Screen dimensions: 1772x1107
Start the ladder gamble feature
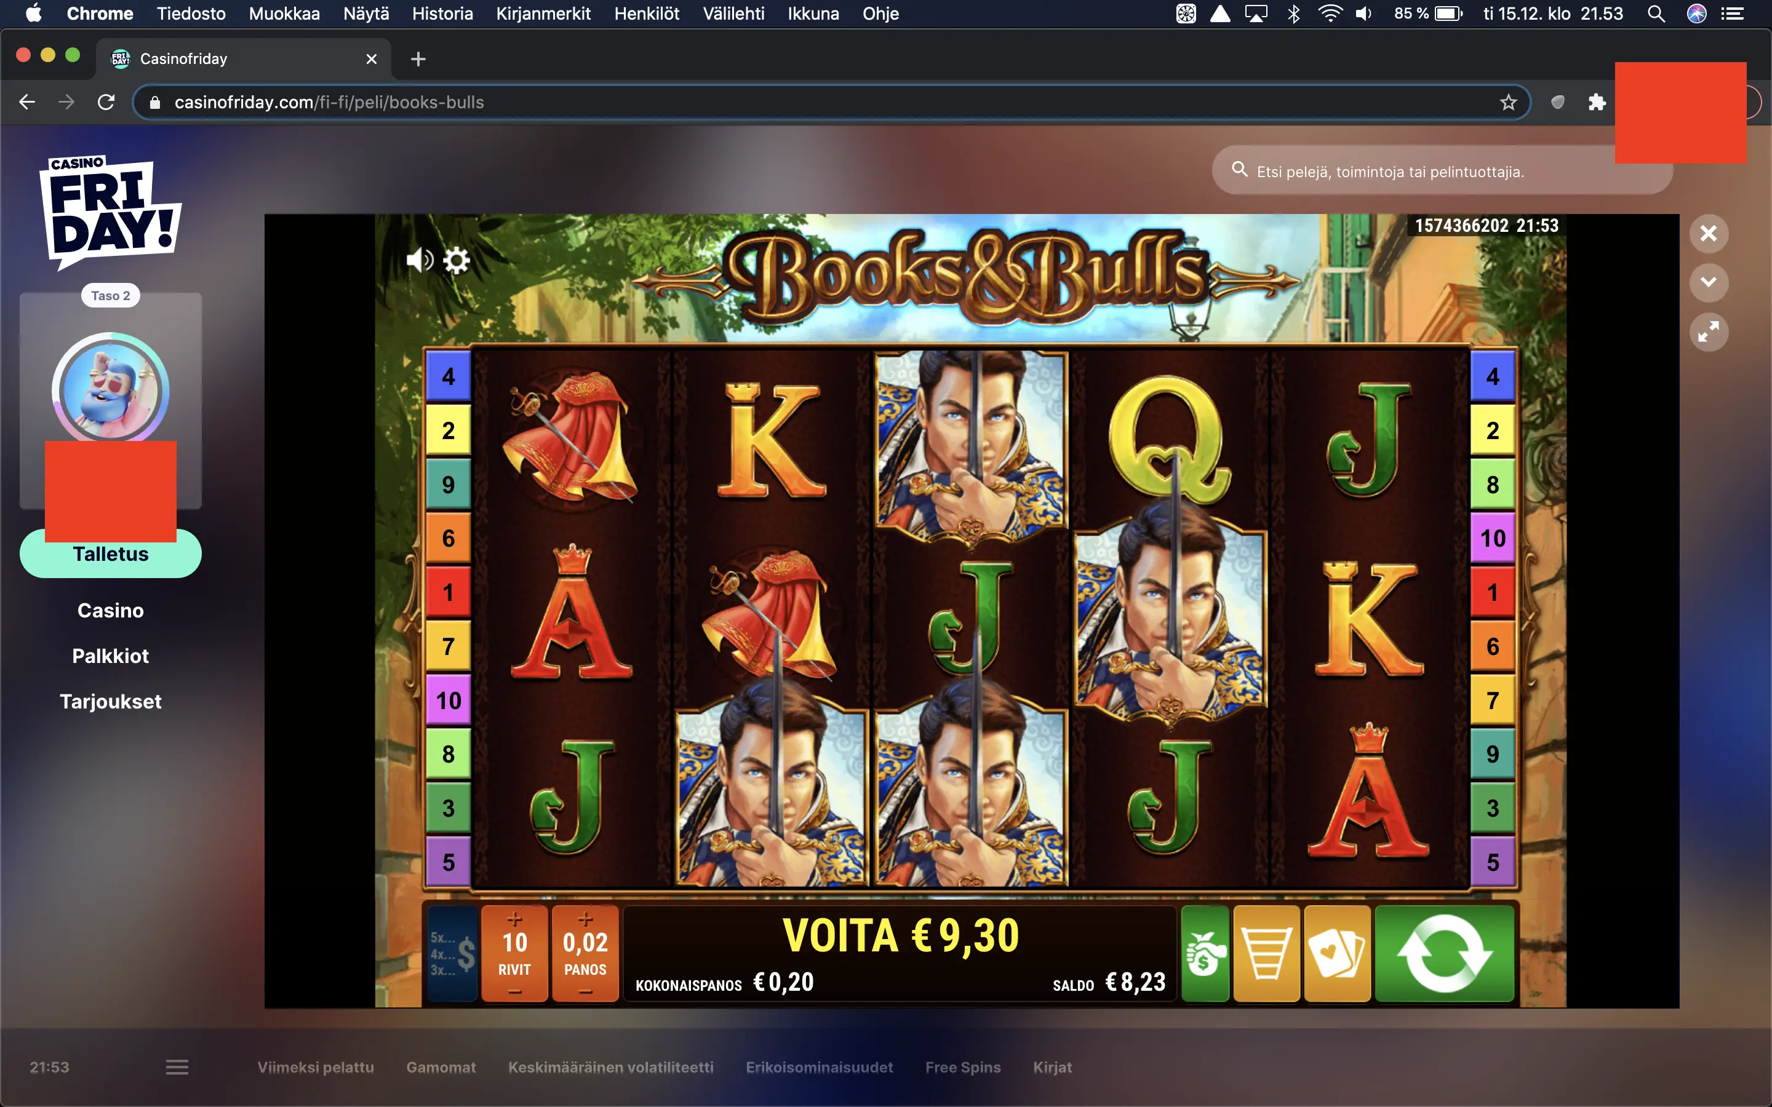(1267, 953)
